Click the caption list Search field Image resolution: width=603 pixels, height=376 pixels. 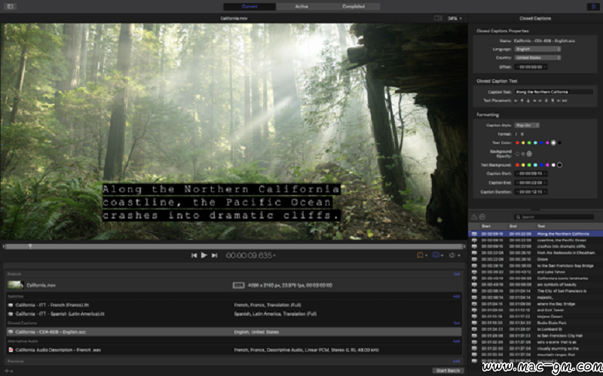(554, 217)
